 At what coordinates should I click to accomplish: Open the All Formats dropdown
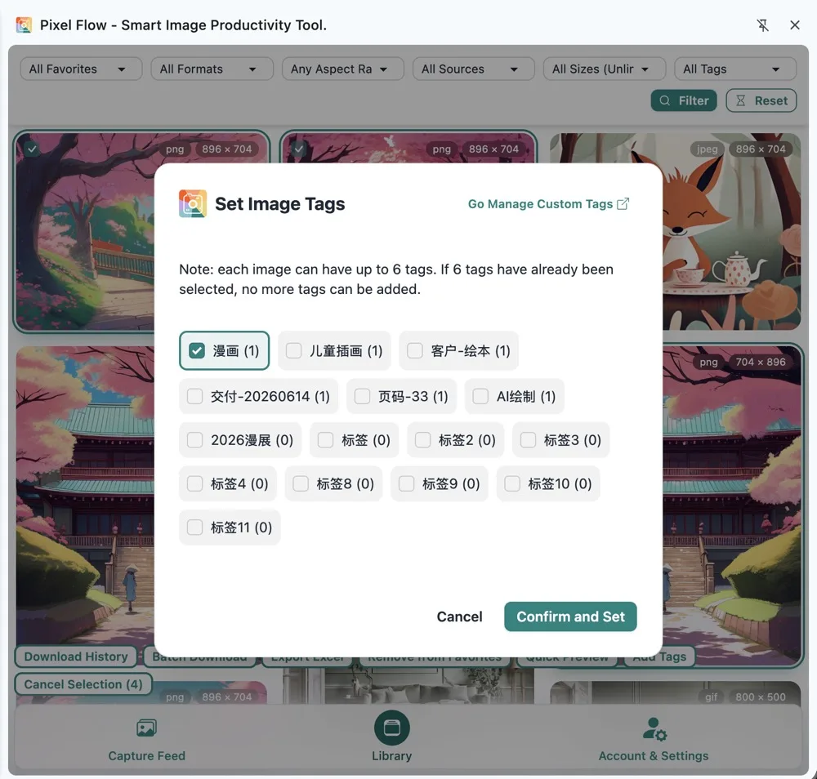pos(212,69)
